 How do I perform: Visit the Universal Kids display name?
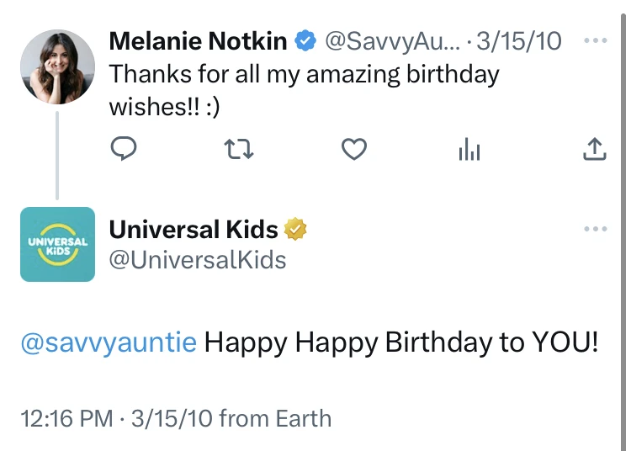tap(194, 229)
